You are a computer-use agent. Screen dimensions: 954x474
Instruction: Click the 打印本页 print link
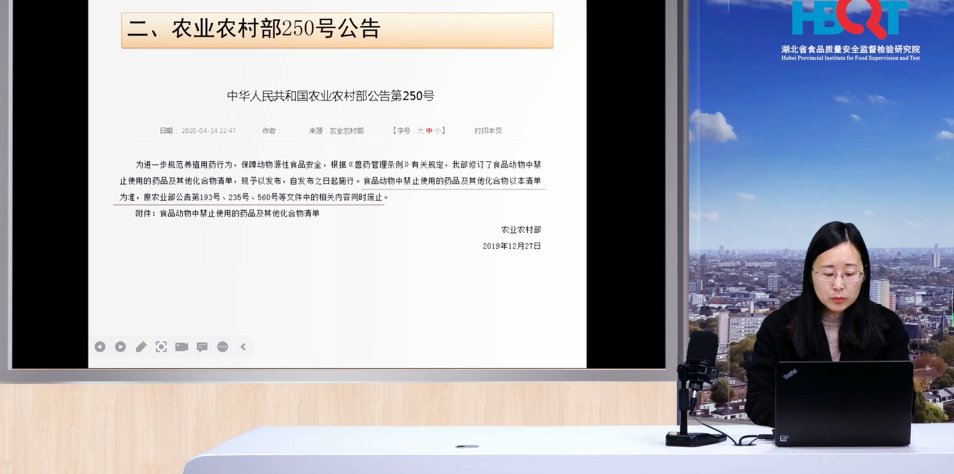coord(488,131)
